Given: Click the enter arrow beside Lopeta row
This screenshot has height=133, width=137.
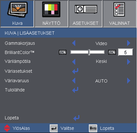Looking at the screenshot, I should (x=76, y=118).
